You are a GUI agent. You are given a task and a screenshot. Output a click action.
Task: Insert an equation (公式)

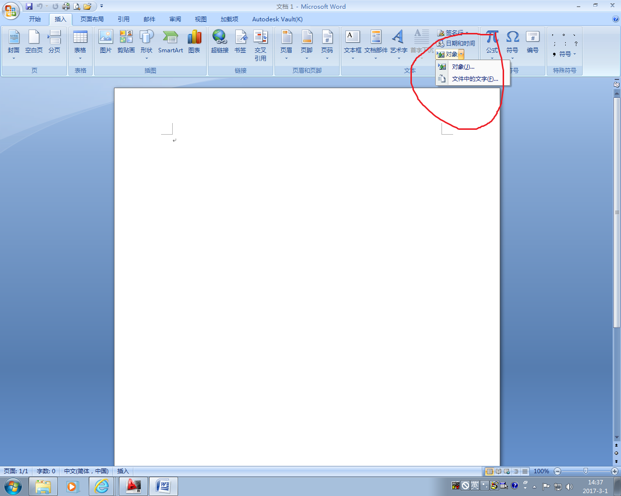pyautogui.click(x=492, y=45)
